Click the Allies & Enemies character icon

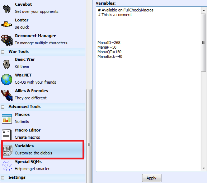point(7,95)
